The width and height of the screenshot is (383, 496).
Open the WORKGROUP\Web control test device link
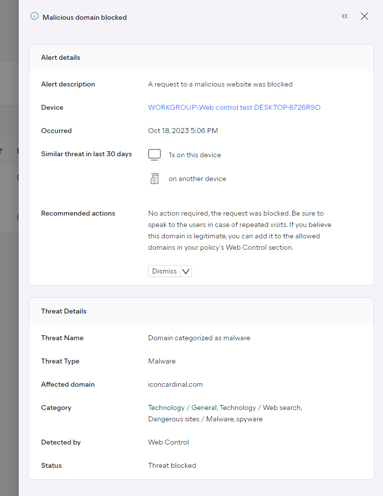point(234,107)
